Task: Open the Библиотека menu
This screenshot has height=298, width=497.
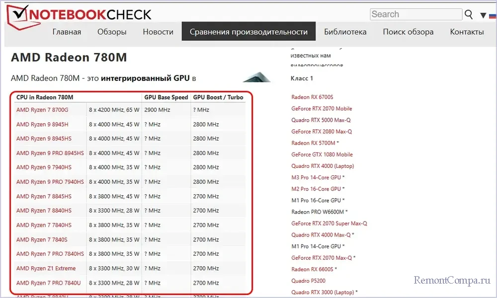Action: pos(345,32)
